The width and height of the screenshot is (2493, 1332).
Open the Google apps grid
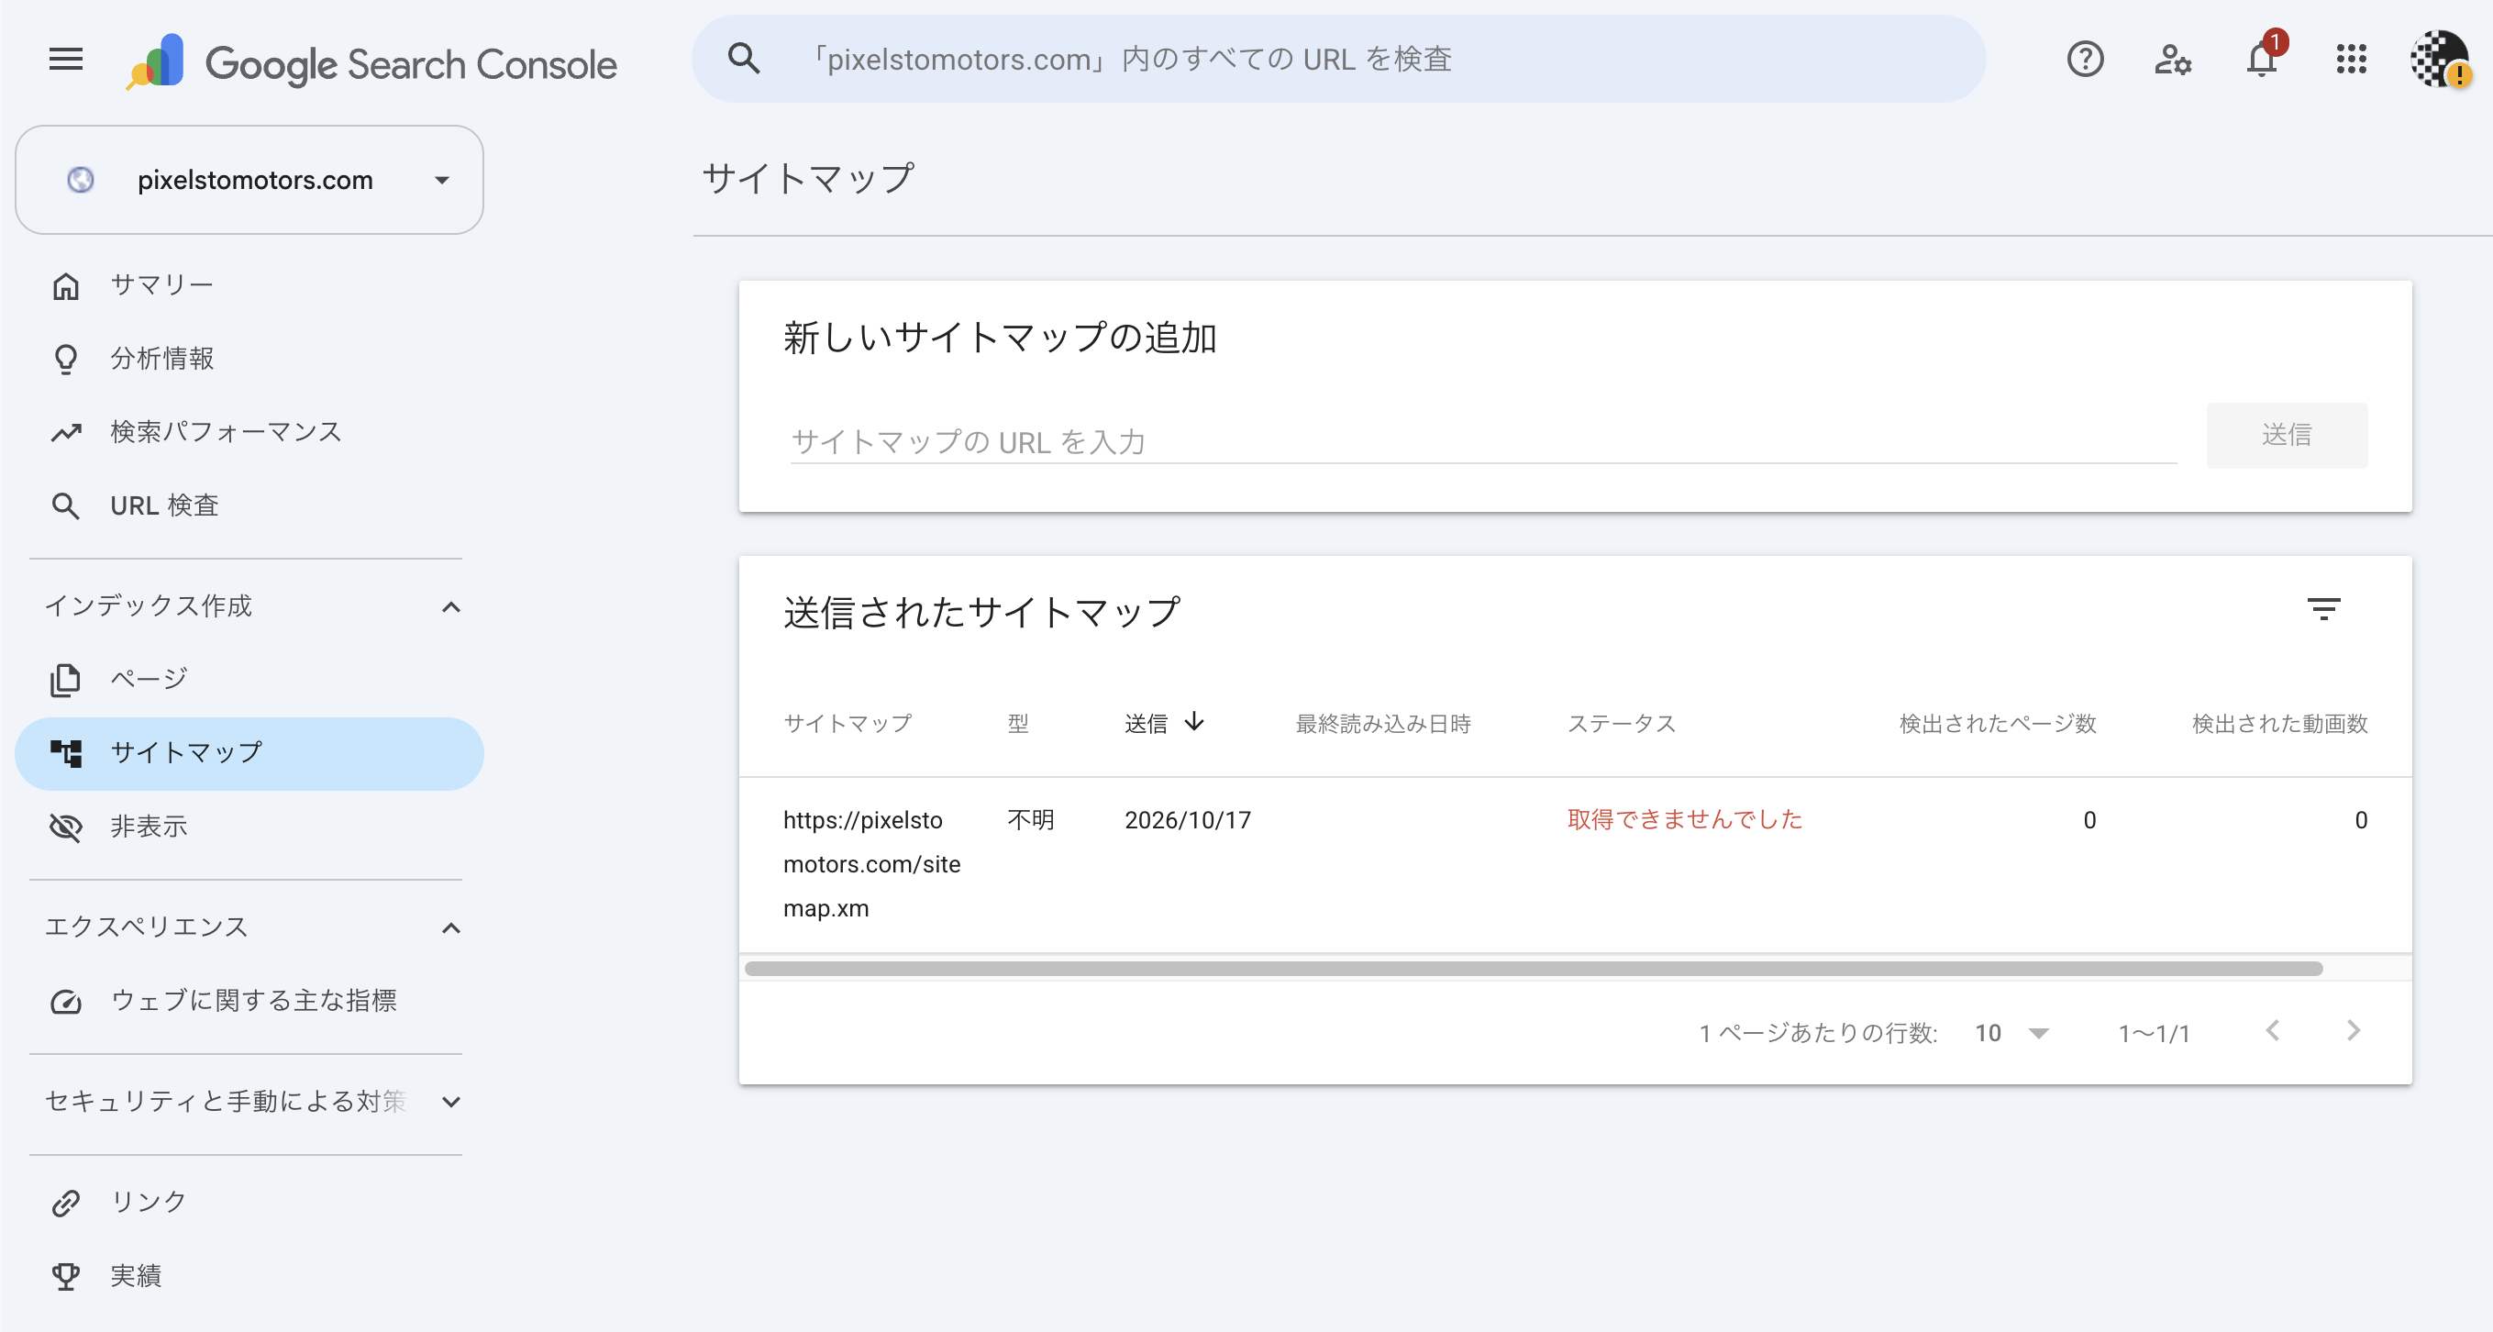2351,60
